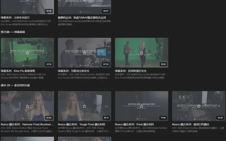Click description under 为移动主体布光
Image resolution: width=226 pixels, height=141 pixels.
[84, 76]
